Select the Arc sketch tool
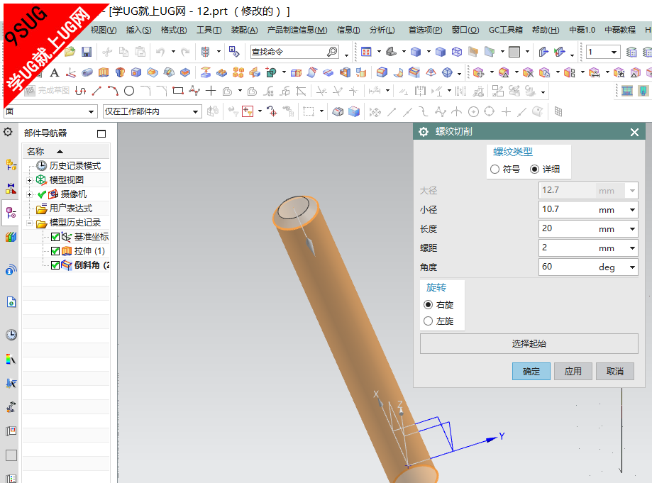This screenshot has width=652, height=483. (113, 91)
